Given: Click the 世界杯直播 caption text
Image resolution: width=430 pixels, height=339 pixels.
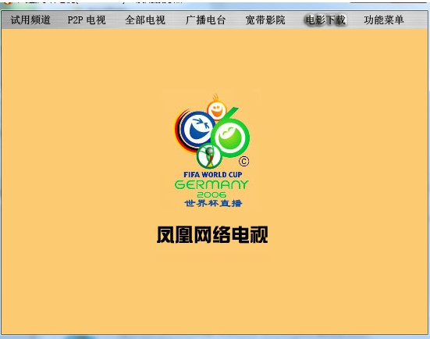Looking at the screenshot, I should click(213, 203).
